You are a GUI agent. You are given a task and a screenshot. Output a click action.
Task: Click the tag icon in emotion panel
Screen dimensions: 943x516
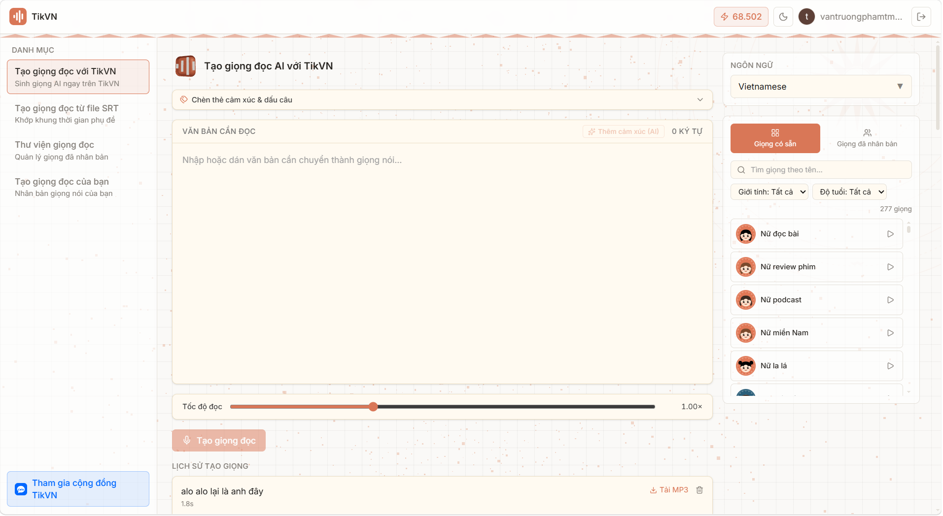184,99
